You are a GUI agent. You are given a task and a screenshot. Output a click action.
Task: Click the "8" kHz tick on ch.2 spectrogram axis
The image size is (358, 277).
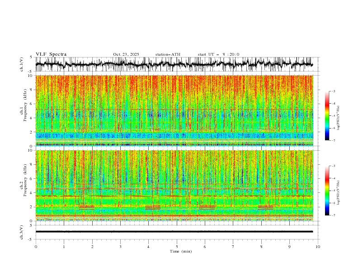(32, 165)
